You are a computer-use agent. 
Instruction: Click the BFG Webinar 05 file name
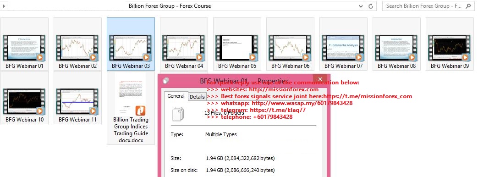[237, 66]
